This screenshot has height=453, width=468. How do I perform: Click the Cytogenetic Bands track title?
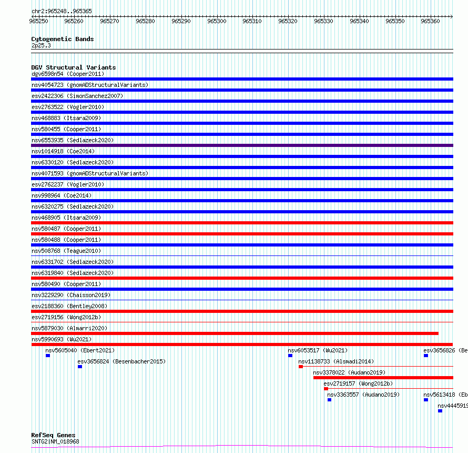pyautogui.click(x=63, y=39)
